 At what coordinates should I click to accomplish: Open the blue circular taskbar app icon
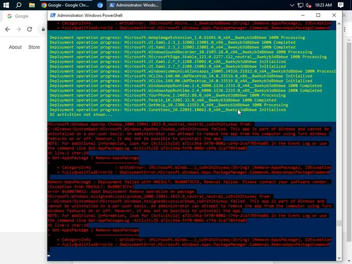pyautogui.click(x=100, y=5)
